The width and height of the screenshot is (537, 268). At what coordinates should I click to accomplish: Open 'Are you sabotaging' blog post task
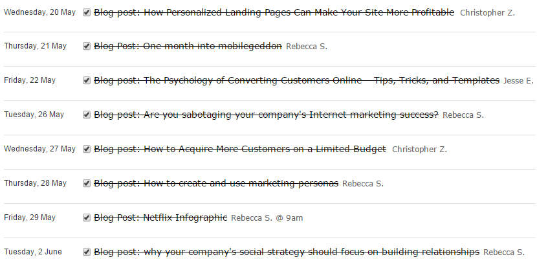point(266,115)
